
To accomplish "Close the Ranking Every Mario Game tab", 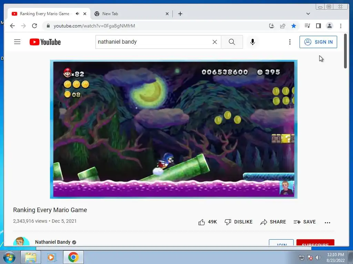I will pyautogui.click(x=85, y=14).
